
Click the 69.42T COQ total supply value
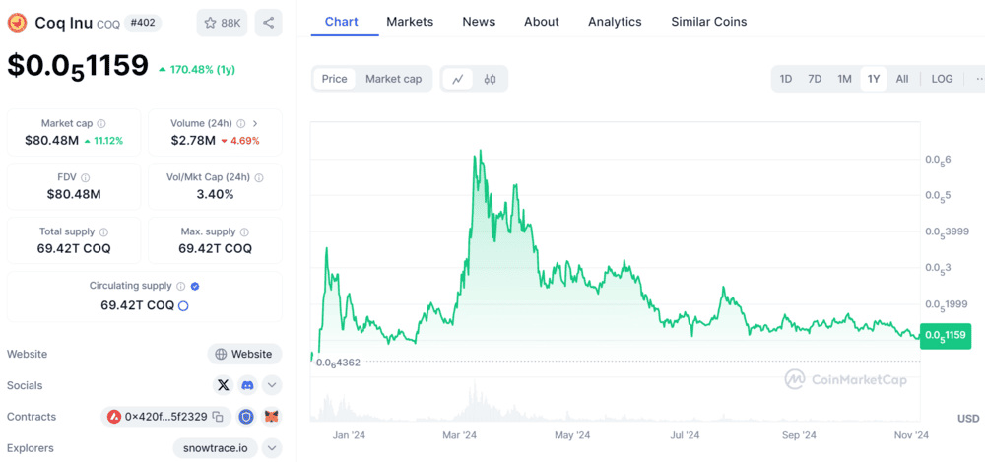[x=74, y=248]
